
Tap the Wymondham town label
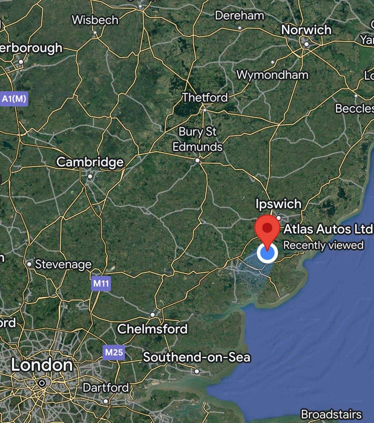pos(272,75)
